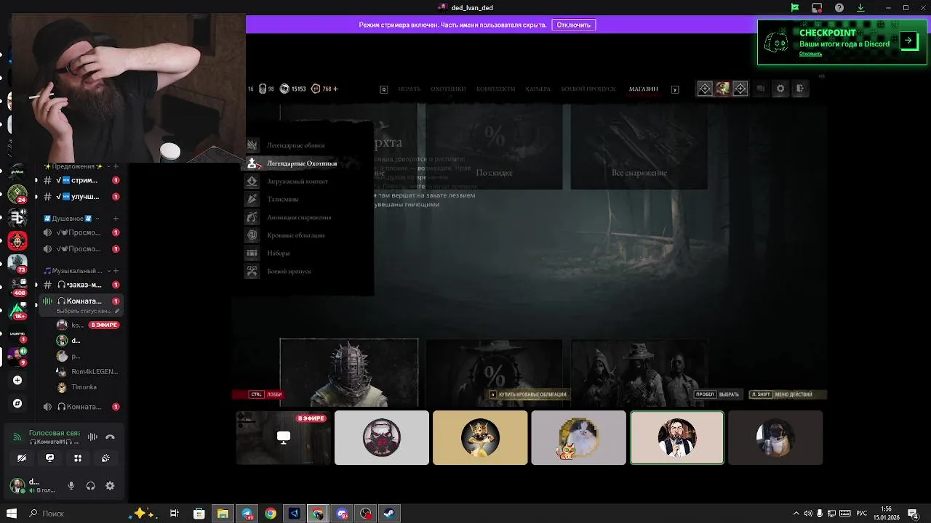This screenshot has width=931, height=523.
Task: Open the in-game chat icon
Action: point(761,89)
